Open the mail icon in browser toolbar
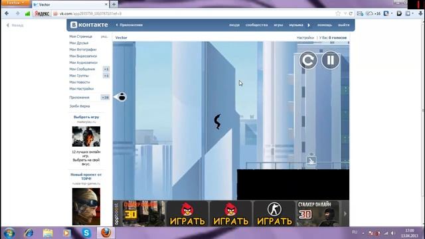 [x=360, y=13]
